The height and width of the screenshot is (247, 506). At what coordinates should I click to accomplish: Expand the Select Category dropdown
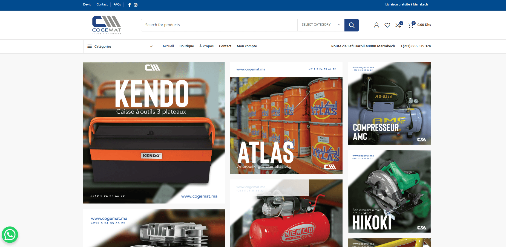[x=321, y=25]
